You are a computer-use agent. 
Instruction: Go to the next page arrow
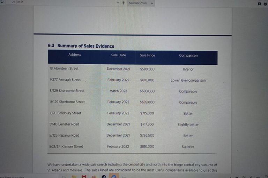[x=2, y=2]
